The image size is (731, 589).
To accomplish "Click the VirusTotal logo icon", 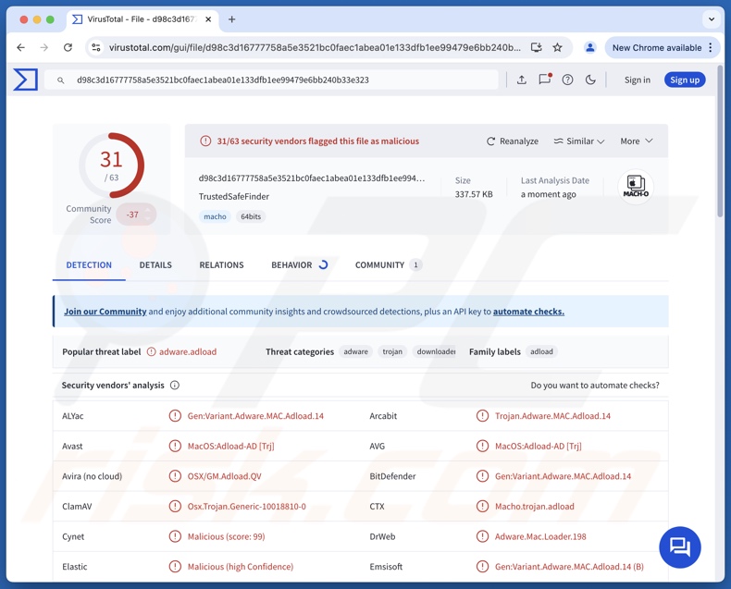I will tap(26, 80).
